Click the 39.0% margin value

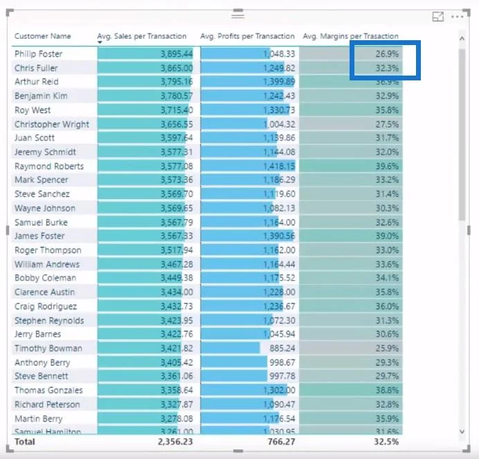click(x=387, y=236)
